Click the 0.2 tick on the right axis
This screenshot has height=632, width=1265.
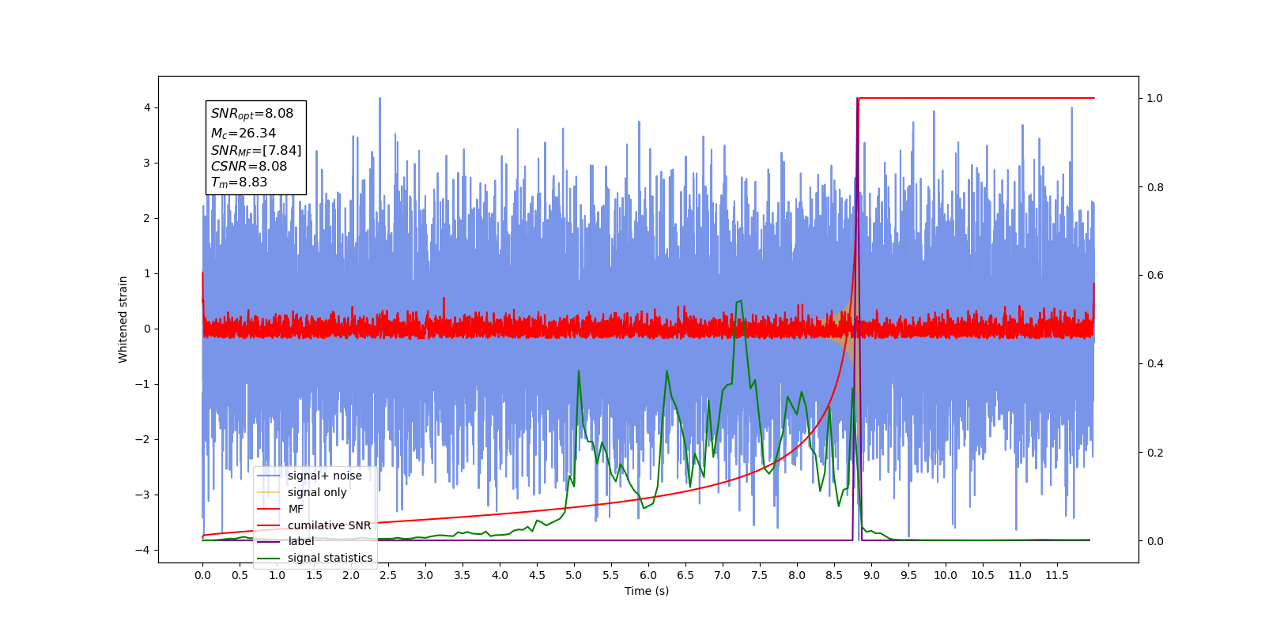1155,453
